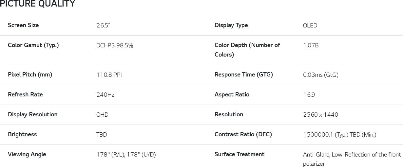403x167 pixels.
Task: Click the Color Depth (Number of Colors) label
Action: [247, 50]
